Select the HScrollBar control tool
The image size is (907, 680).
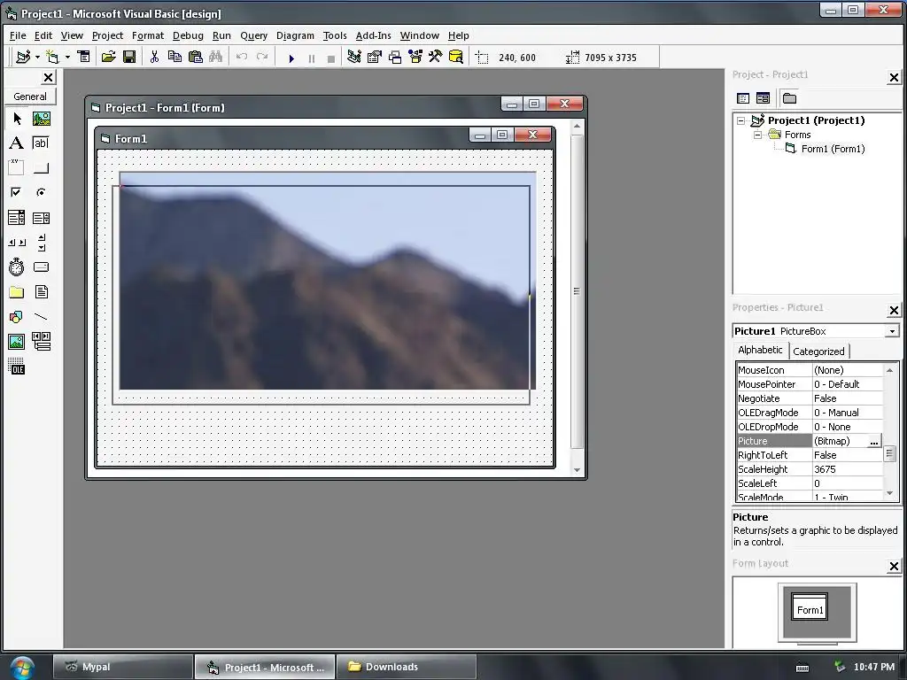[17, 243]
